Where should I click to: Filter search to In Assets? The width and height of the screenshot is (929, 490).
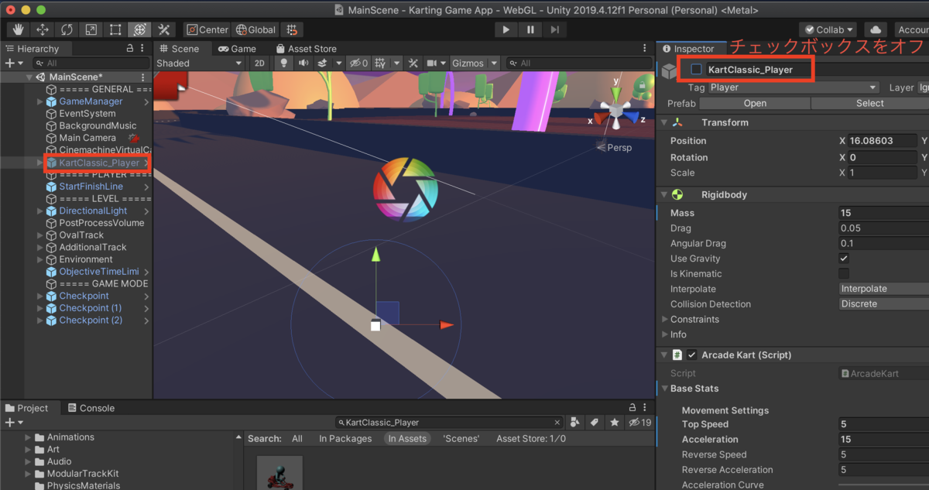(407, 438)
